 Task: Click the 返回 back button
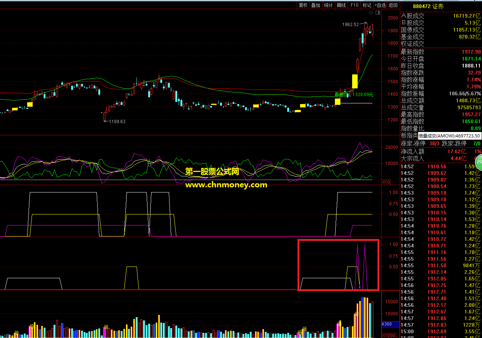point(393,5)
